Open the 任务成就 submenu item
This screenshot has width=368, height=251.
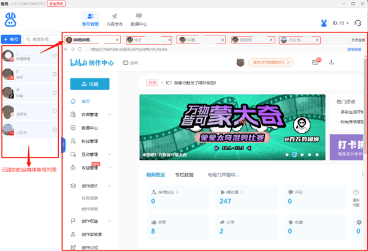90,198
